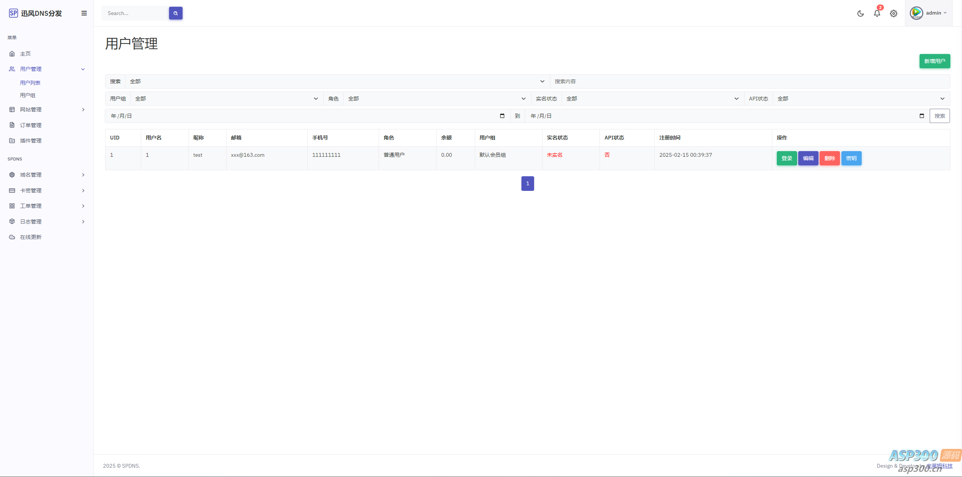Screen dimensions: 962x477
Task: Click the purple search magnifier button
Action: click(x=175, y=13)
